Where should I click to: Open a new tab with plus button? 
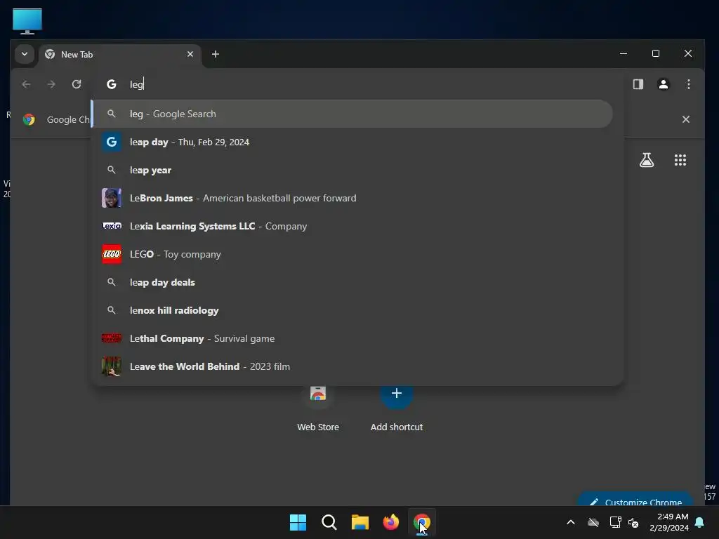coord(215,54)
